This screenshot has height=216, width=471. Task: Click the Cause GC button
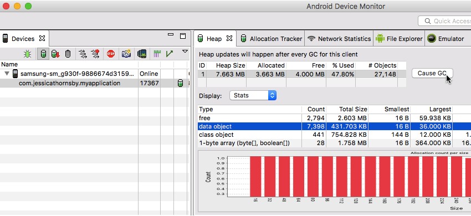(432, 73)
